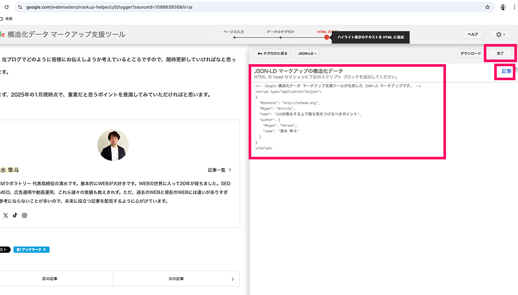The image size is (518, 295).
Task: Go to 前の記事
Action: (50, 279)
